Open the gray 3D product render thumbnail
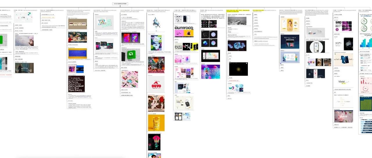Image resolution: width=372 pixels, height=158 pixels. coord(315,32)
